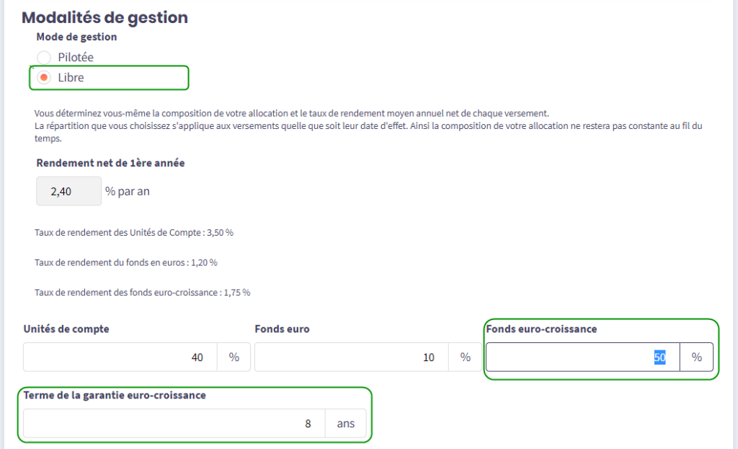Screen dimensions: 738x449
Task: Click the euro-croissance 1,75 % rate line
Action: point(143,293)
